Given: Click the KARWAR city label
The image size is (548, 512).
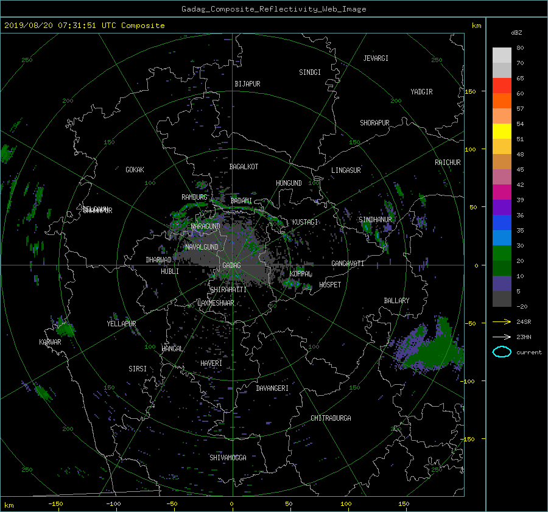Looking at the screenshot, I should 50,342.
